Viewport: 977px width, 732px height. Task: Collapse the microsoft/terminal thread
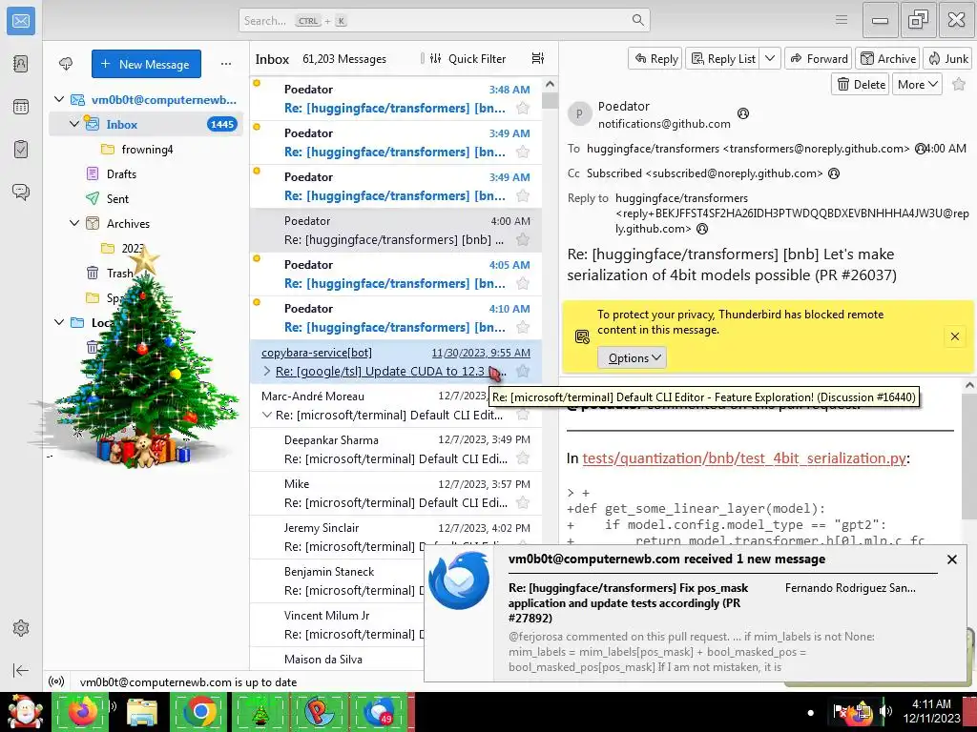tap(267, 415)
